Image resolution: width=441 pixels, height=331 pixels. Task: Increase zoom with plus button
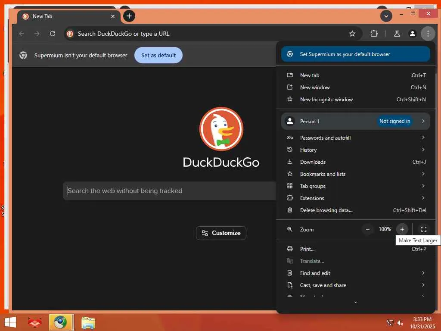click(x=402, y=229)
